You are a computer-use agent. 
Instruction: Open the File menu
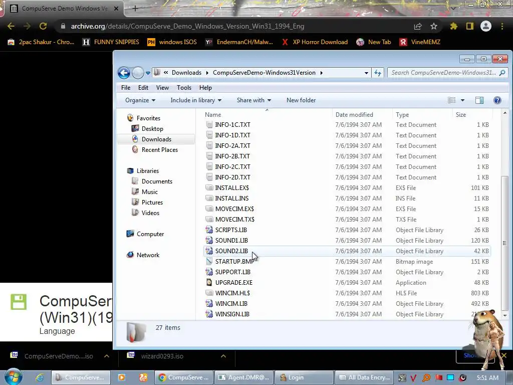pos(126,88)
